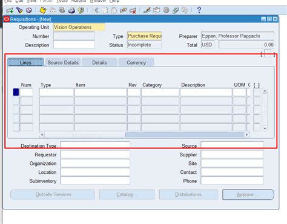Click the Catalog button
This screenshot has height=224, width=287.
(x=127, y=194)
